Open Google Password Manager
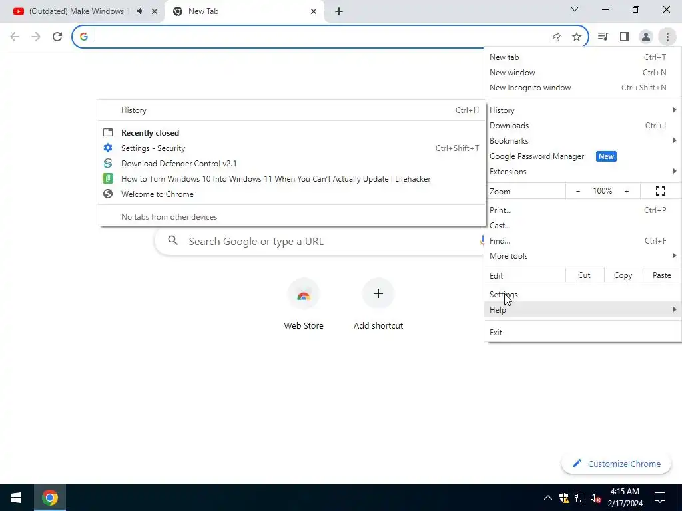 (582, 156)
